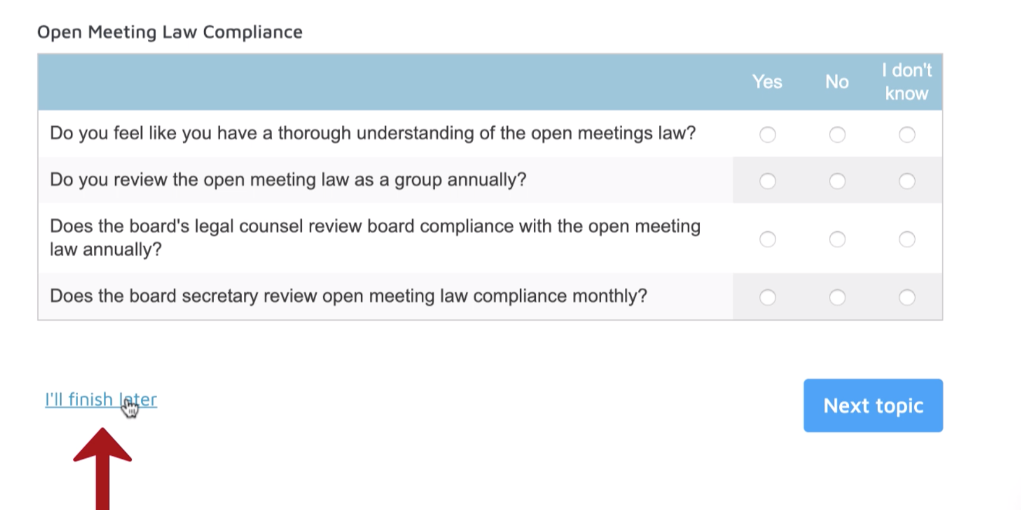Select Yes for thorough understanding question

768,135
